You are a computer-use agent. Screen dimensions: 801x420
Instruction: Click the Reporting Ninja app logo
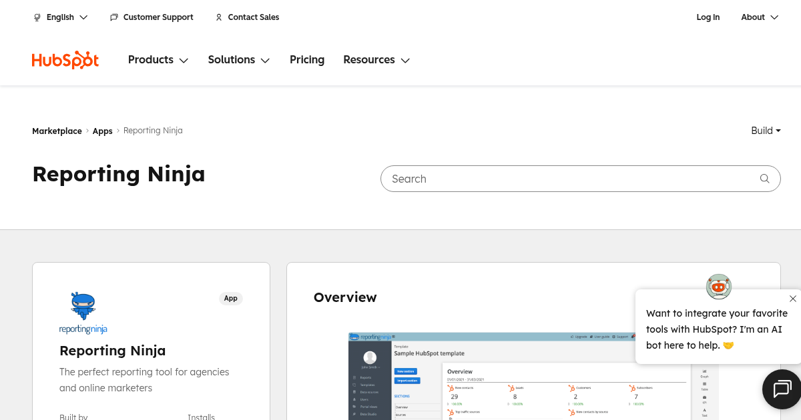click(x=83, y=313)
